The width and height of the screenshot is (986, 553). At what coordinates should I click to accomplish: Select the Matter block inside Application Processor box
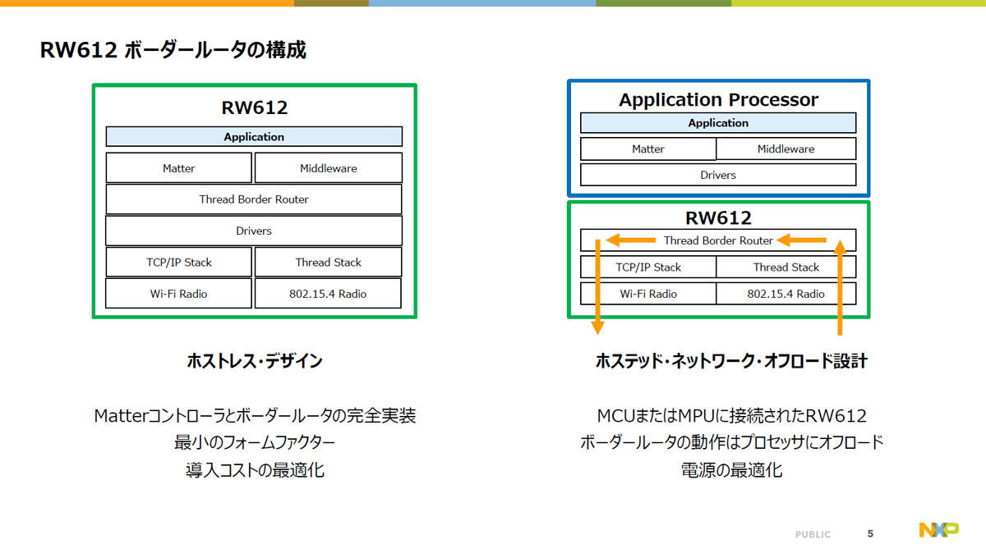coord(648,149)
